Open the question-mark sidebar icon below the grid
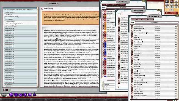Image resolution: width=179 pixels, height=101 pixels. (x=172, y=10)
